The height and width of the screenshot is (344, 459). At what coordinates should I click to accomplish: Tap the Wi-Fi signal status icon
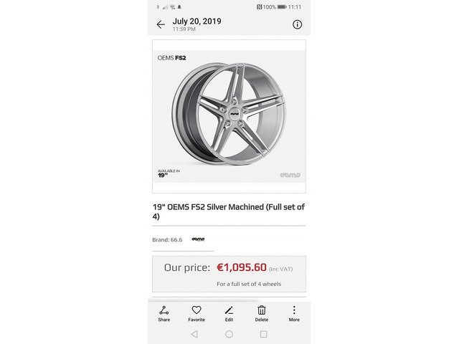click(173, 6)
